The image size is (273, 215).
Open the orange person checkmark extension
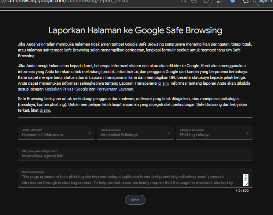point(219,1)
